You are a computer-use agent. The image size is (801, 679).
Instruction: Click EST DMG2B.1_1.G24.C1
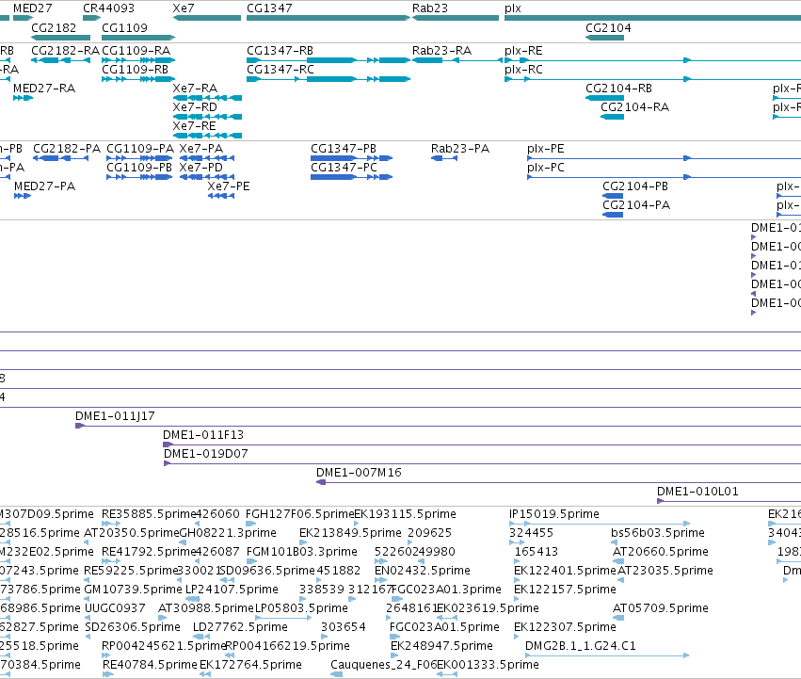607,655
